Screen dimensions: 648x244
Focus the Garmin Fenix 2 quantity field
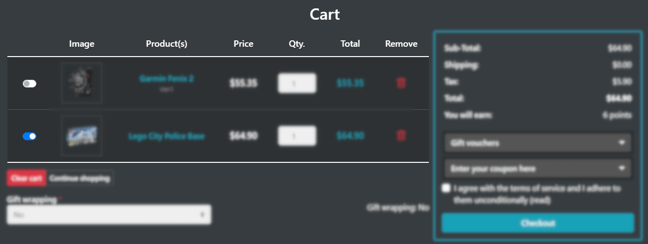pos(297,84)
